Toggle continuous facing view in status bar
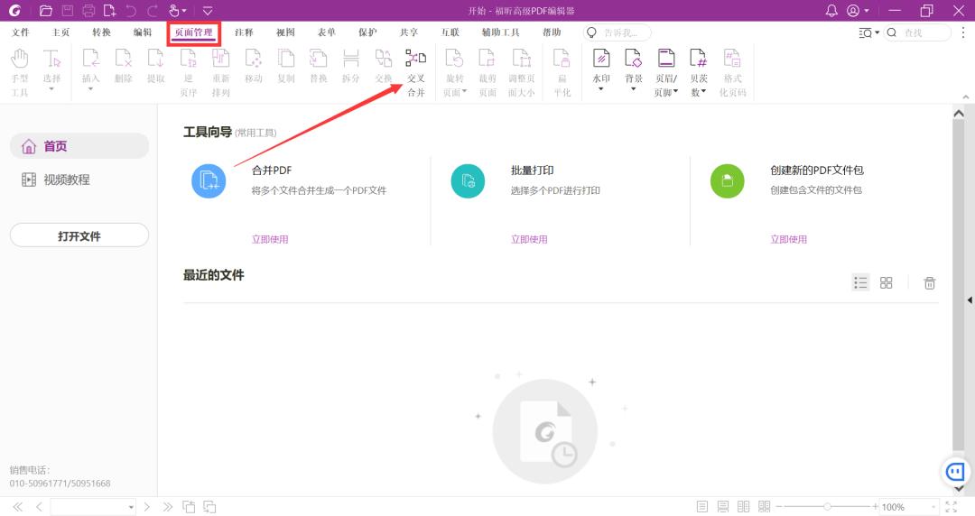 tap(765, 507)
